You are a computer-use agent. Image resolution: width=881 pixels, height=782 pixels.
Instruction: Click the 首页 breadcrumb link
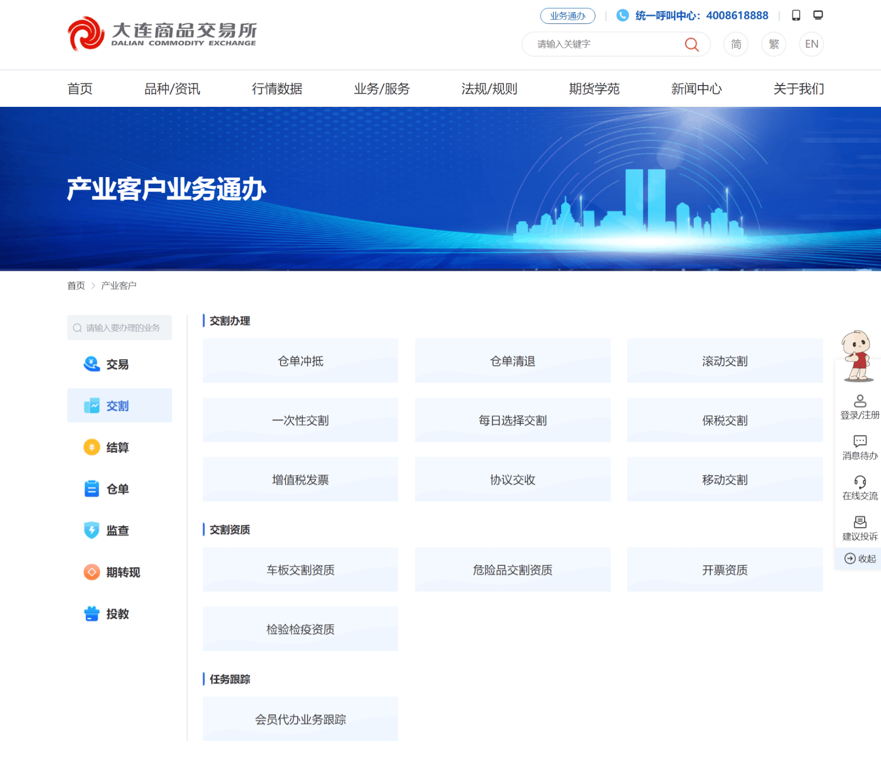tap(76, 286)
